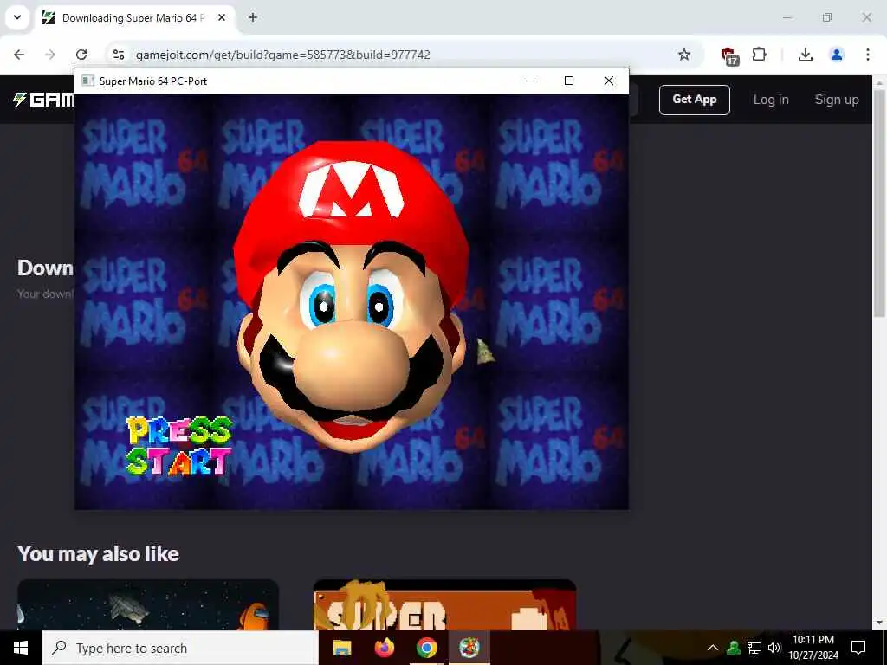The width and height of the screenshot is (887, 665).
Task: Click the green user tray icon
Action: [x=733, y=648]
